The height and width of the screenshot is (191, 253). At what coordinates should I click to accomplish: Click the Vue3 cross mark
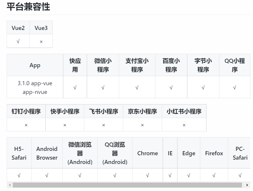pyautogui.click(x=41, y=41)
